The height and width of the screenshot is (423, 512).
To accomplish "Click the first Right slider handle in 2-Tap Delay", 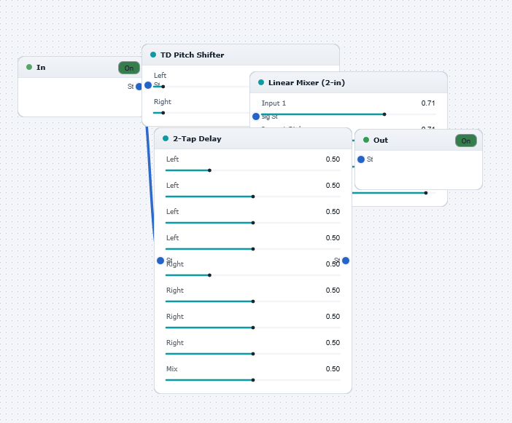I will point(209,275).
